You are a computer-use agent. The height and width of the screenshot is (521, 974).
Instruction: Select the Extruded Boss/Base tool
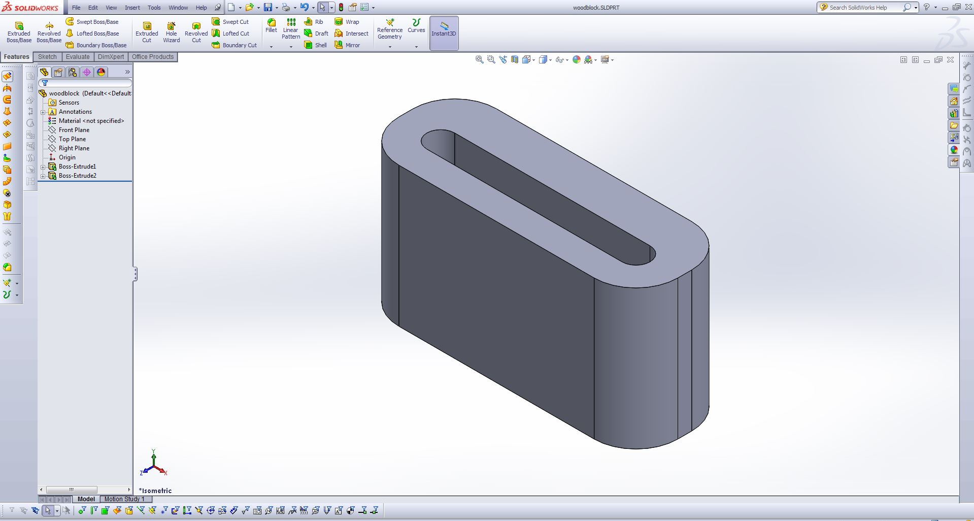click(x=18, y=30)
